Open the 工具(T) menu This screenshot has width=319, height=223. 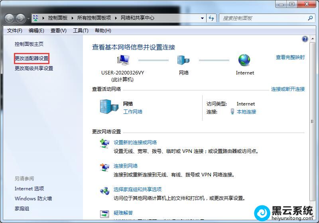pyautogui.click(x=80, y=31)
